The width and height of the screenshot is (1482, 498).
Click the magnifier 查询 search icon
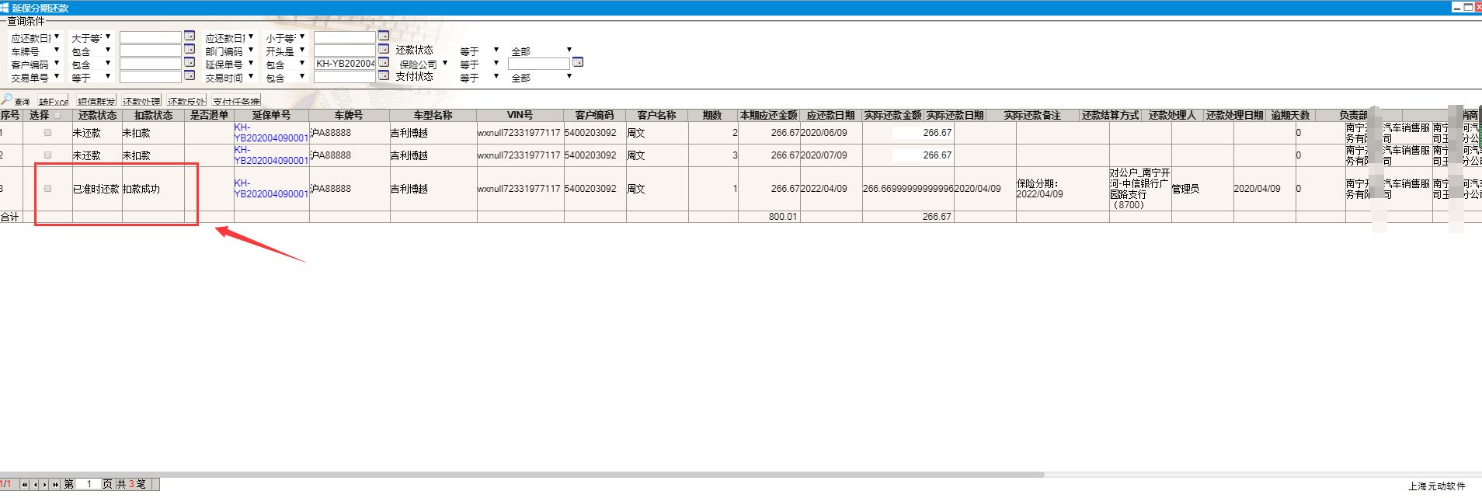7,99
